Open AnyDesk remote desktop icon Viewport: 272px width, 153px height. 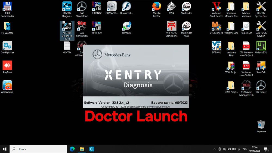coord(7,67)
